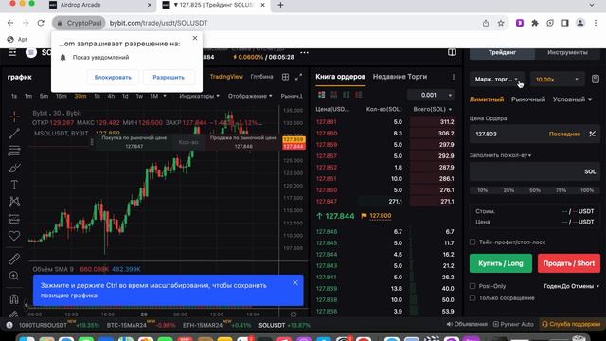This screenshot has width=606, height=341.
Task: Switch to the Recent Trades tab
Action: 400,77
